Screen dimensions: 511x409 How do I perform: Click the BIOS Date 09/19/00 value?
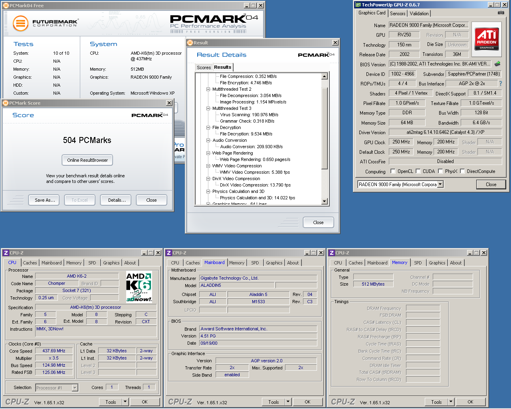[258, 343]
